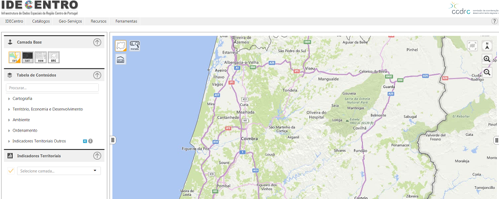Image resolution: width=499 pixels, height=199 pixels.
Task: Click the map zoom out magnifier
Action: pyautogui.click(x=487, y=72)
